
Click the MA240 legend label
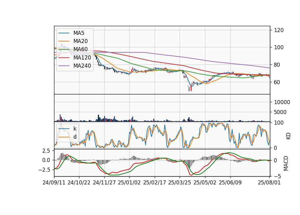coord(82,66)
